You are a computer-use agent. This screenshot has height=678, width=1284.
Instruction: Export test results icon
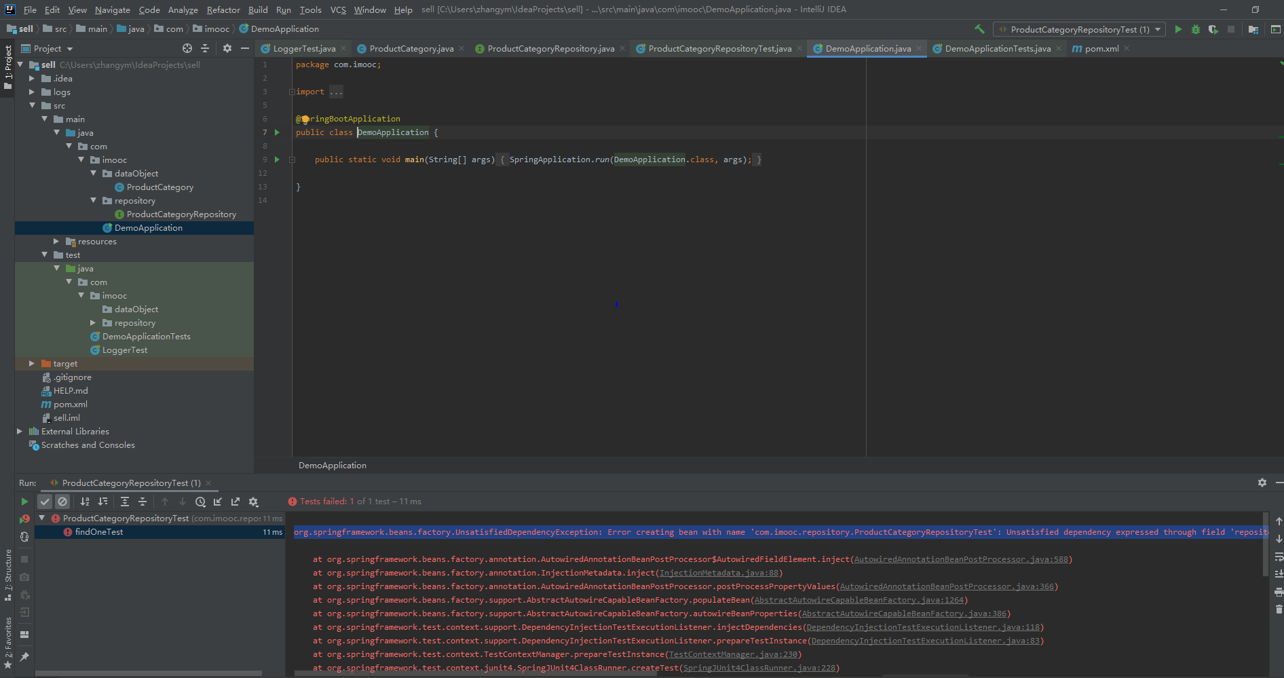click(x=235, y=502)
